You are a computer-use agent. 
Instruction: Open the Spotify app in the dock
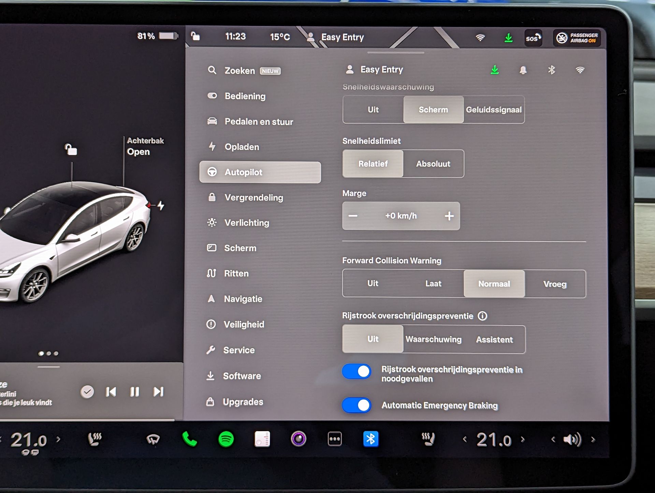226,439
